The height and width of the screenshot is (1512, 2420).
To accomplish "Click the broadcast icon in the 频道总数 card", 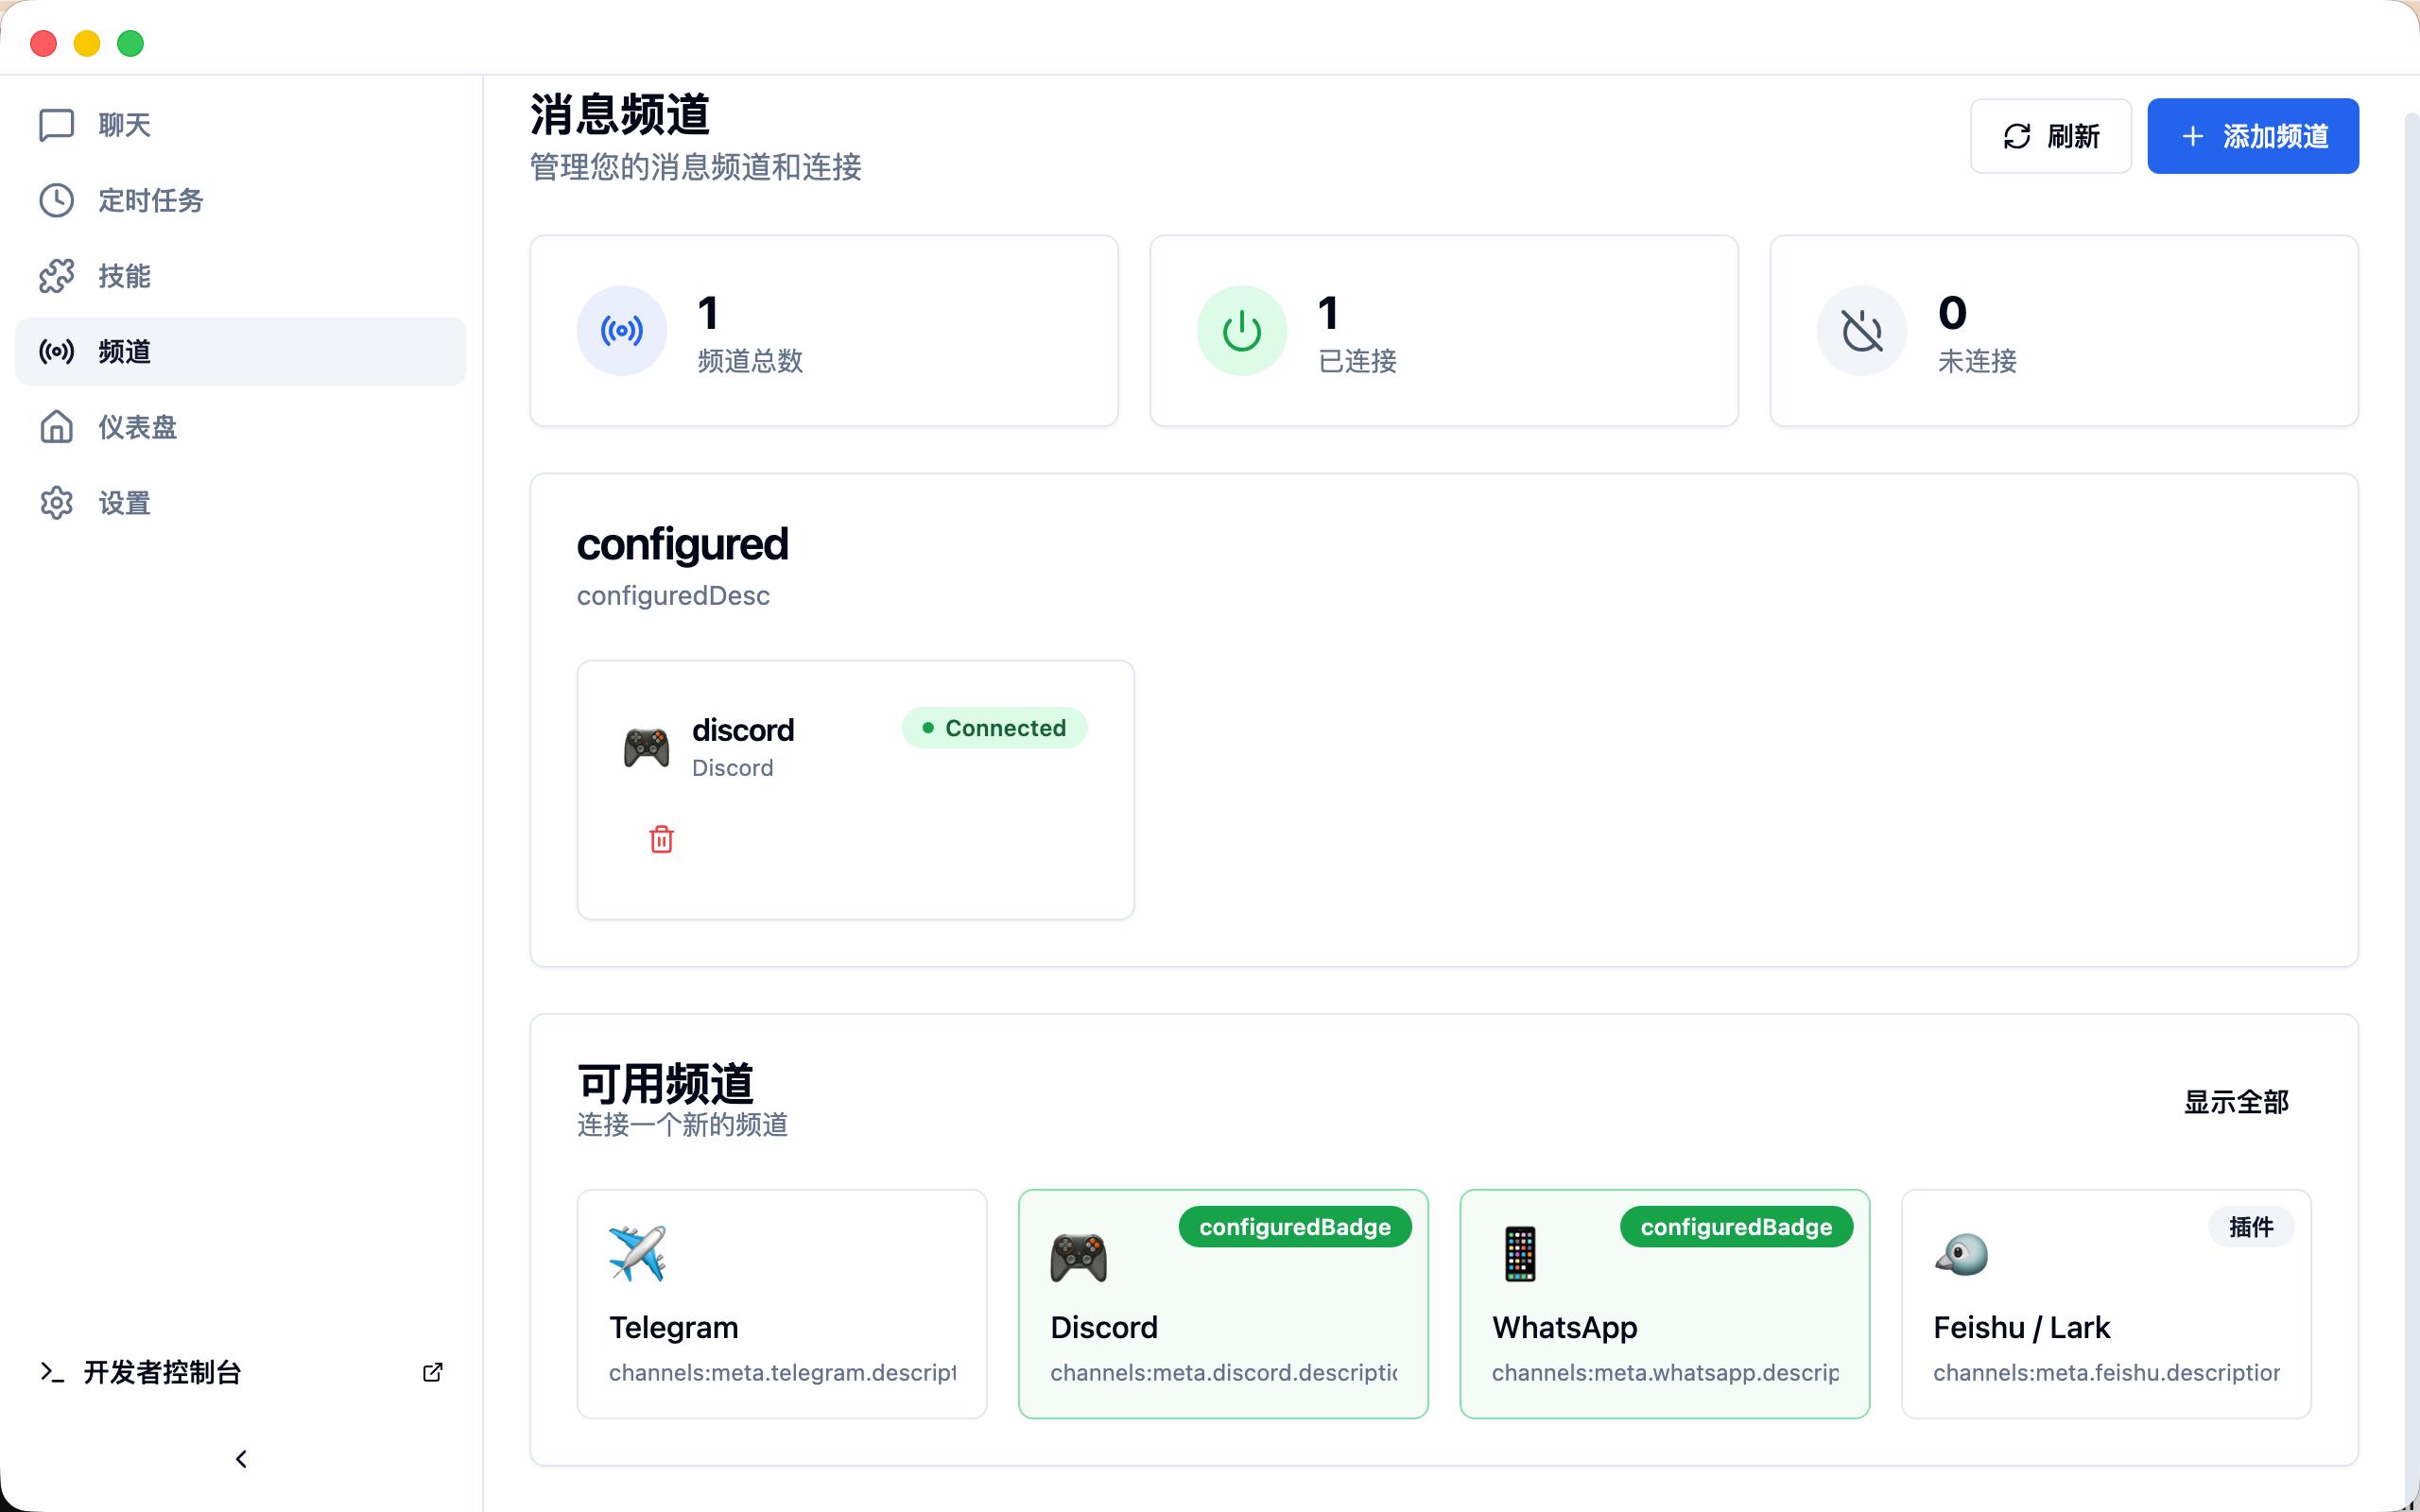I will click(x=621, y=330).
